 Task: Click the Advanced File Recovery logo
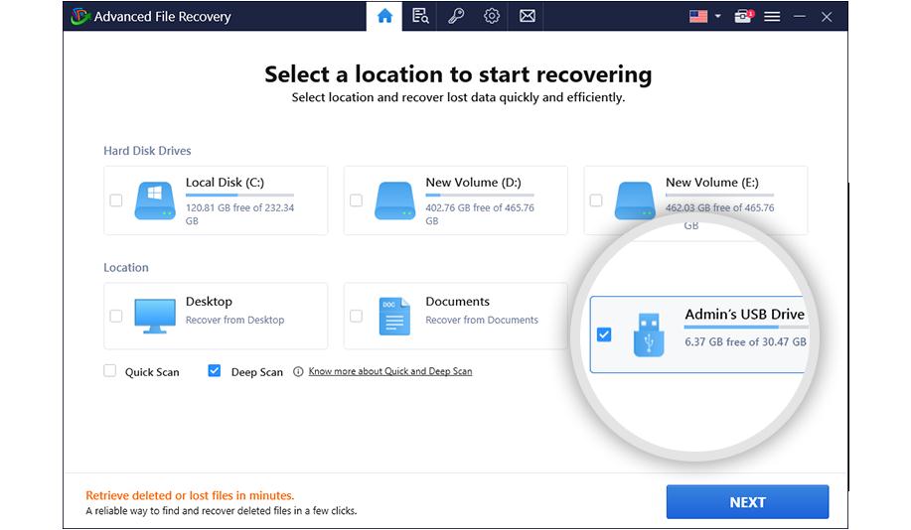tap(79, 16)
